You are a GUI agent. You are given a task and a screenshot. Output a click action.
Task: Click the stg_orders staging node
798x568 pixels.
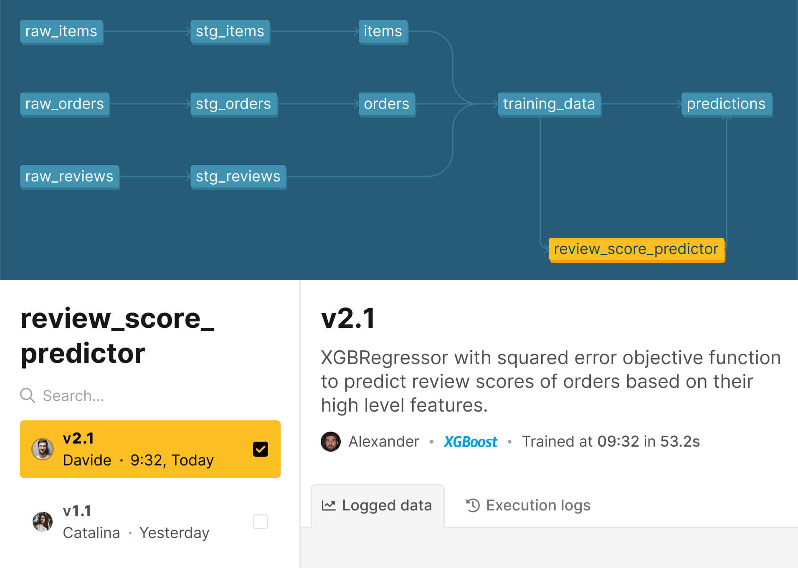234,104
